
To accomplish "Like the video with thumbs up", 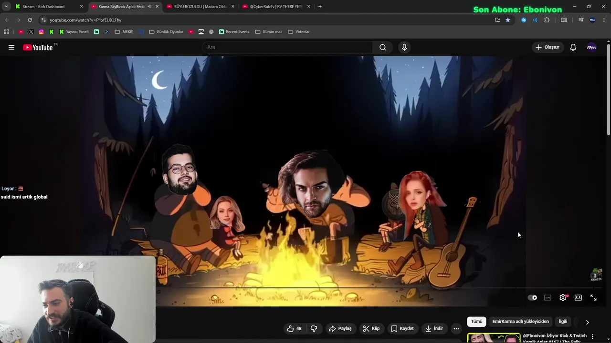I will coord(294,328).
